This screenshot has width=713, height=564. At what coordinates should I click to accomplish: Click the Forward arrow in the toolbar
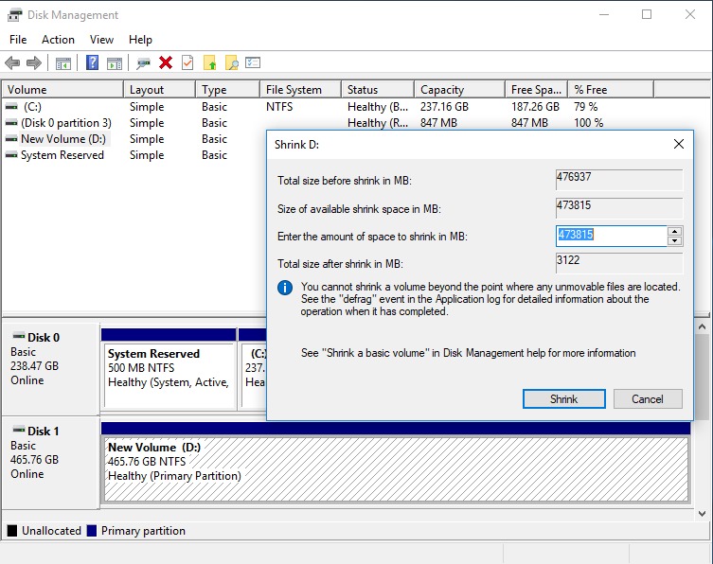[34, 63]
